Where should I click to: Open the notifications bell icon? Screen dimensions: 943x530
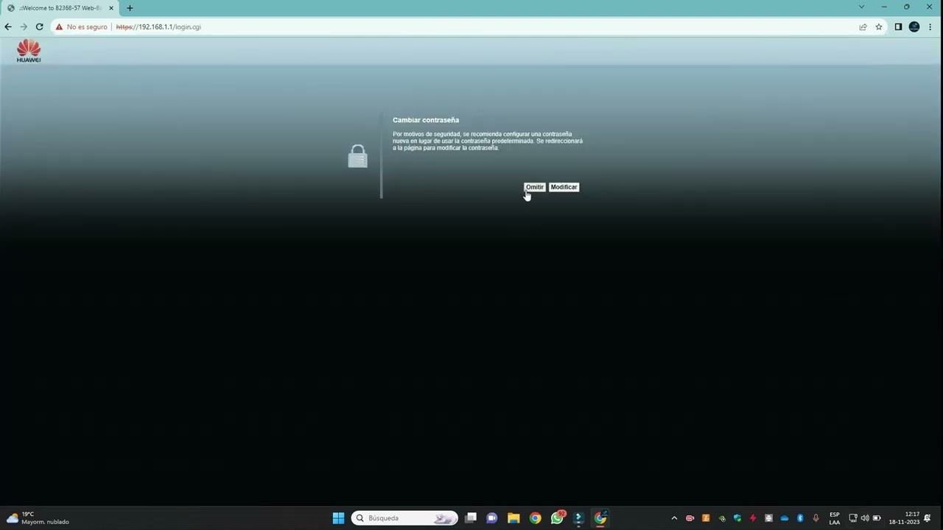tap(928, 518)
